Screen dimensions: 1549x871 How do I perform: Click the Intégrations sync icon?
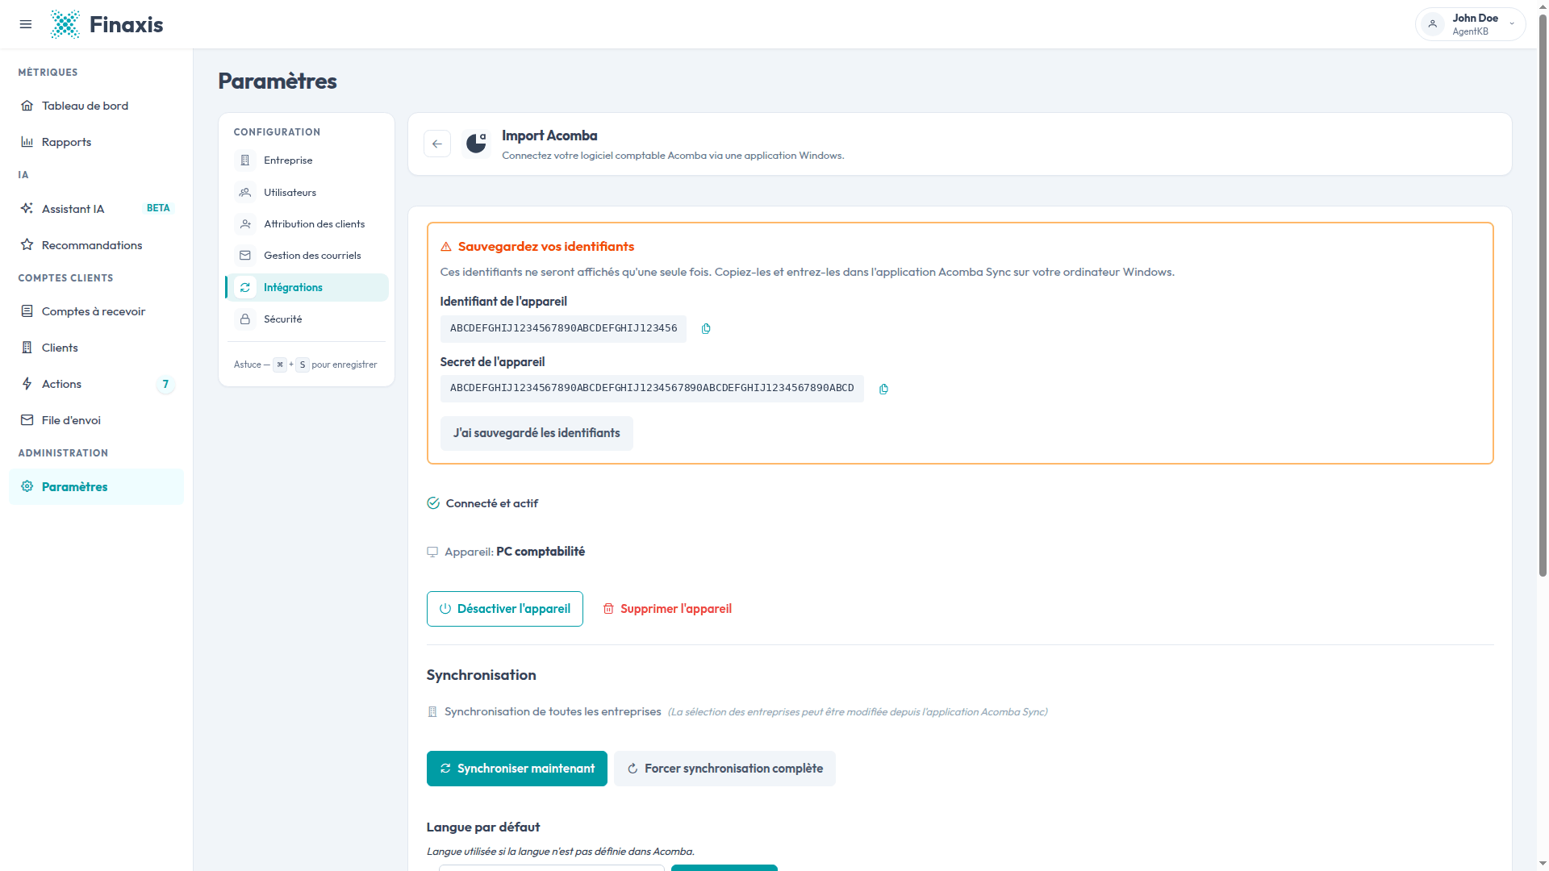245,288
